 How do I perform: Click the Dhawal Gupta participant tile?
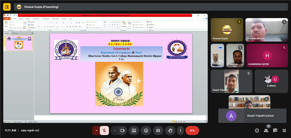coord(227,30)
